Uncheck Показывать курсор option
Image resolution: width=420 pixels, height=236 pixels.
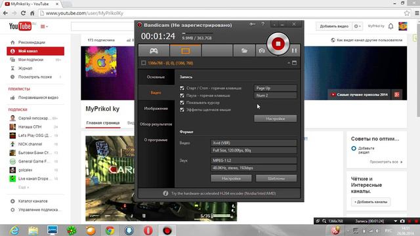(182, 103)
